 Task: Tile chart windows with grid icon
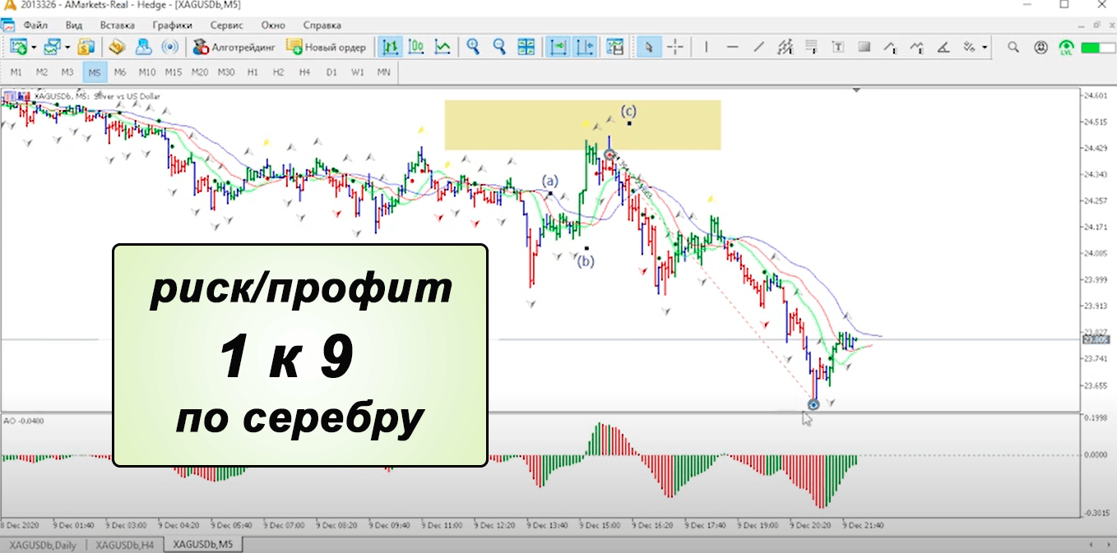point(526,47)
